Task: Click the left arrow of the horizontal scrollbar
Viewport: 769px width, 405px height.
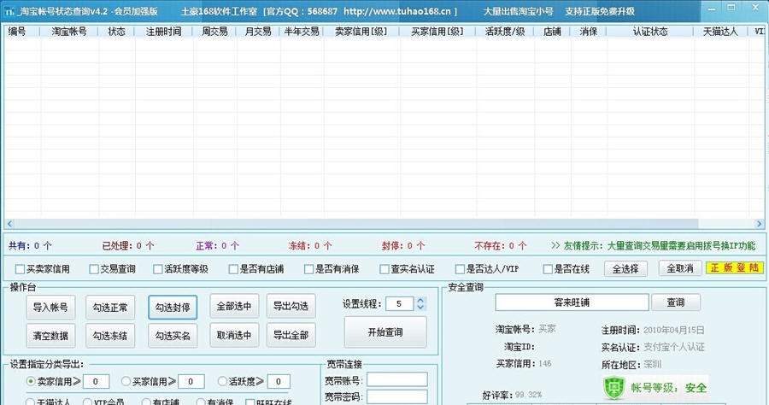Action: click(9, 224)
